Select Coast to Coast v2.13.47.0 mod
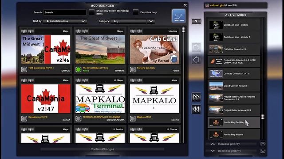 point(234,74)
